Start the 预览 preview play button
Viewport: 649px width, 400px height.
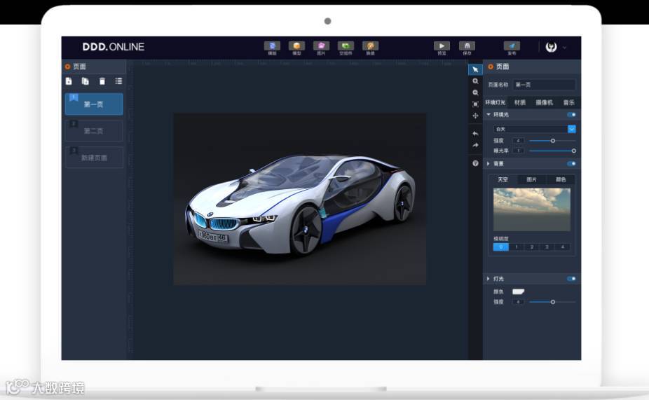click(442, 48)
